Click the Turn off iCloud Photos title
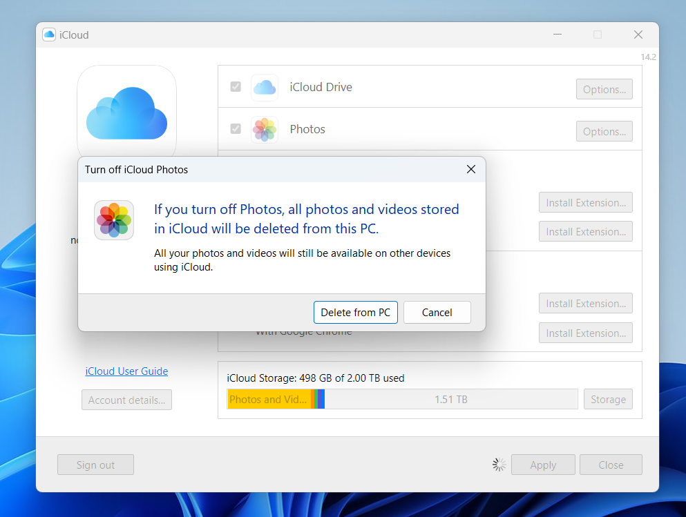Screen dimensions: 686x517 click(136, 170)
